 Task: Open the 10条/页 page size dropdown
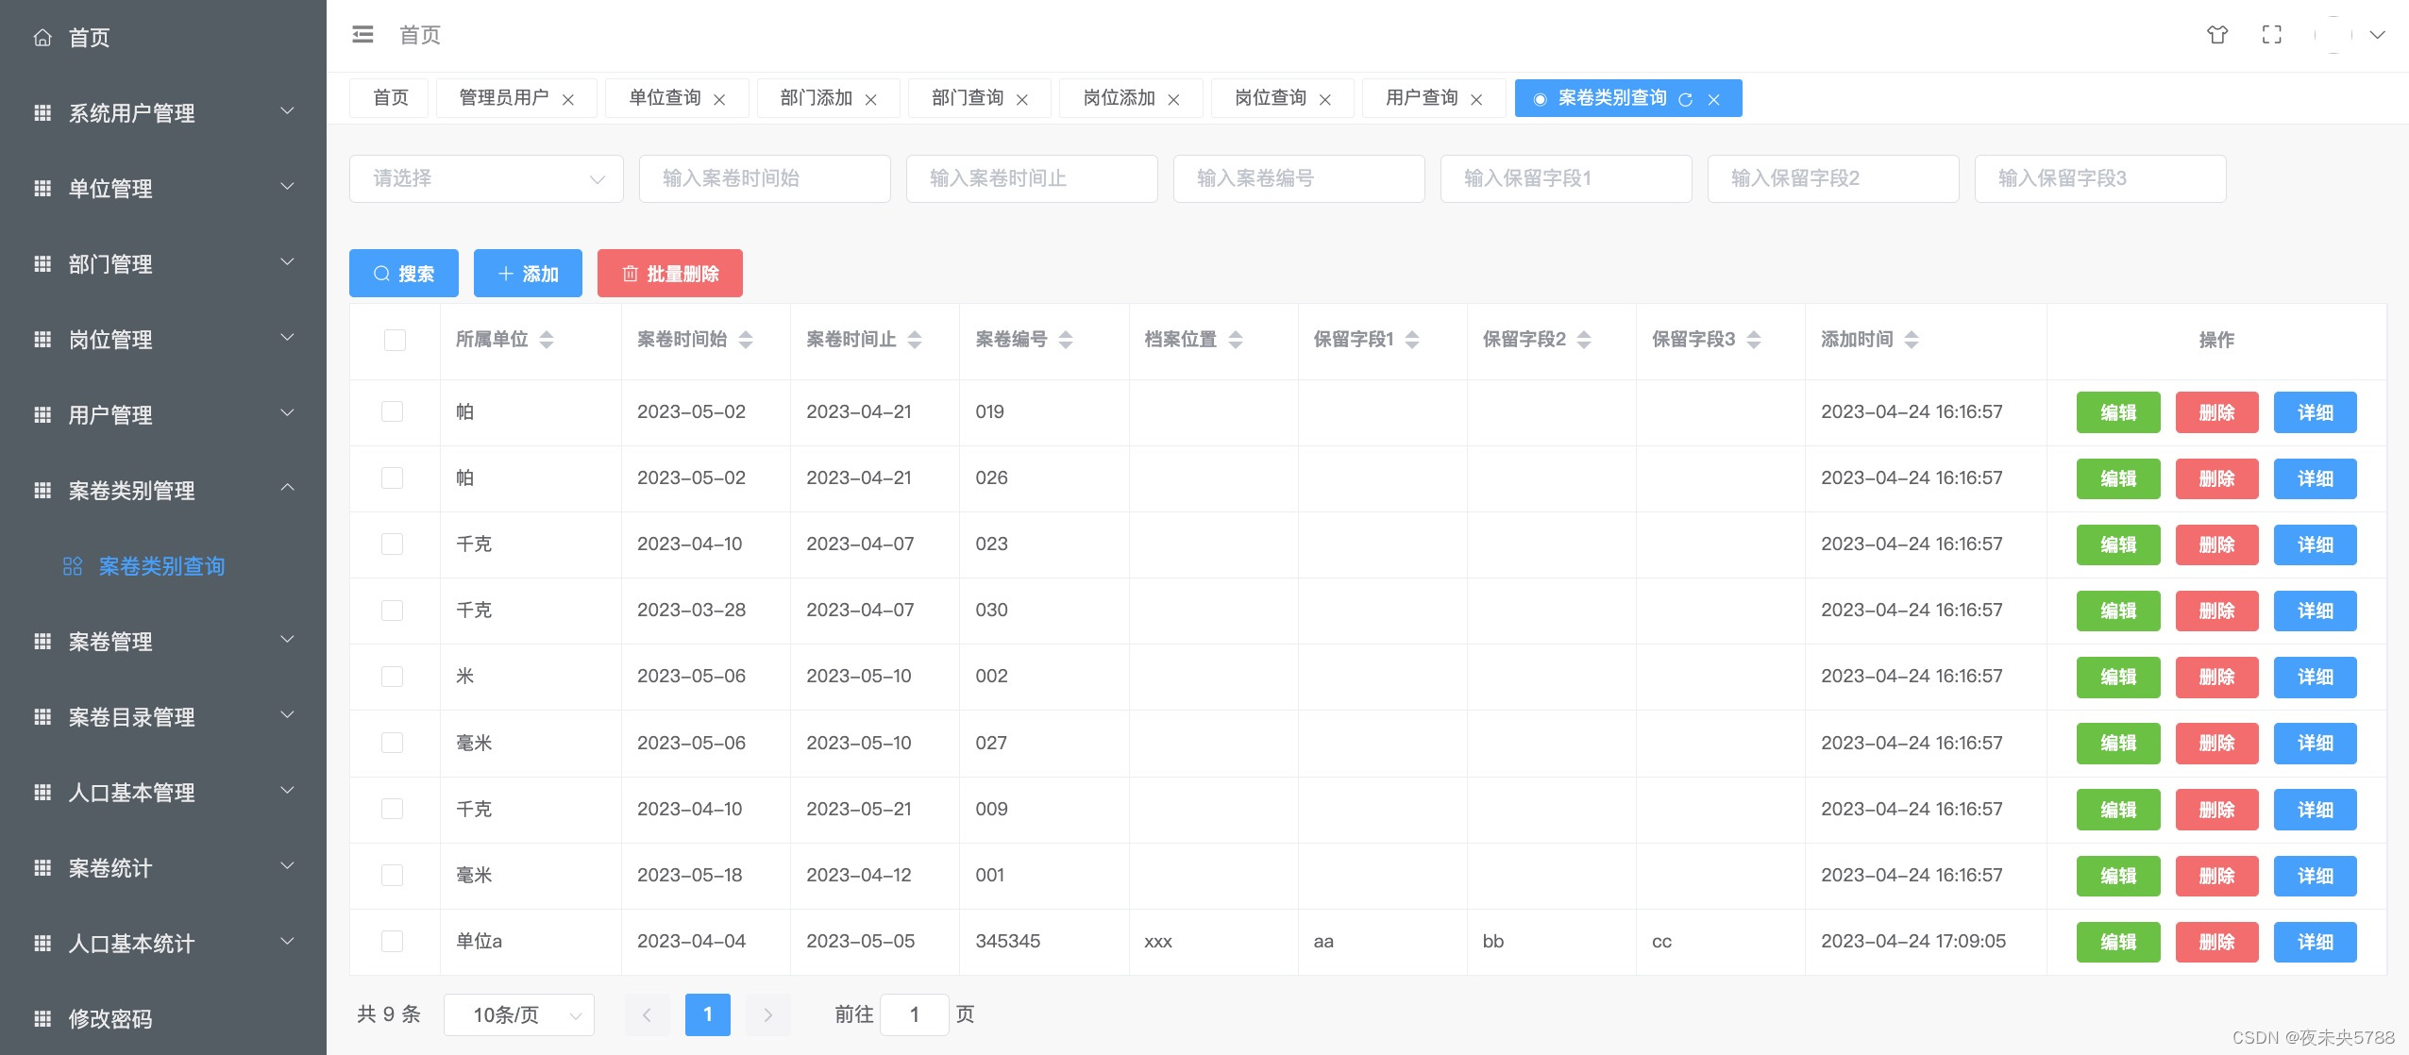(x=518, y=1015)
